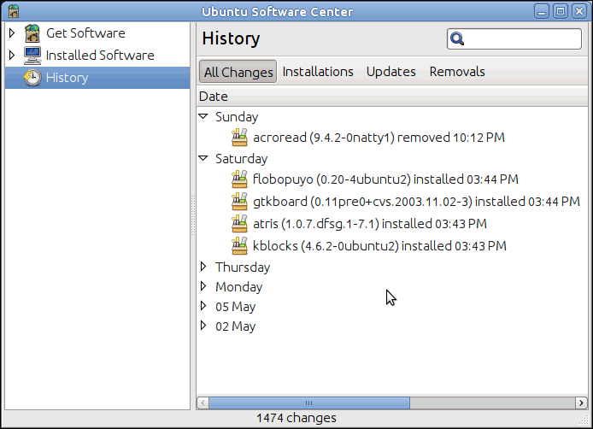Click the package icon beside flobopuyo entry
This screenshot has width=593, height=429.
tap(239, 179)
